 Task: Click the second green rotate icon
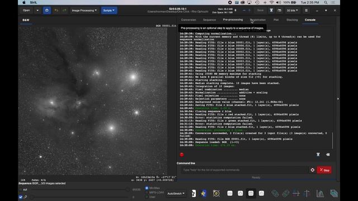click(285, 194)
